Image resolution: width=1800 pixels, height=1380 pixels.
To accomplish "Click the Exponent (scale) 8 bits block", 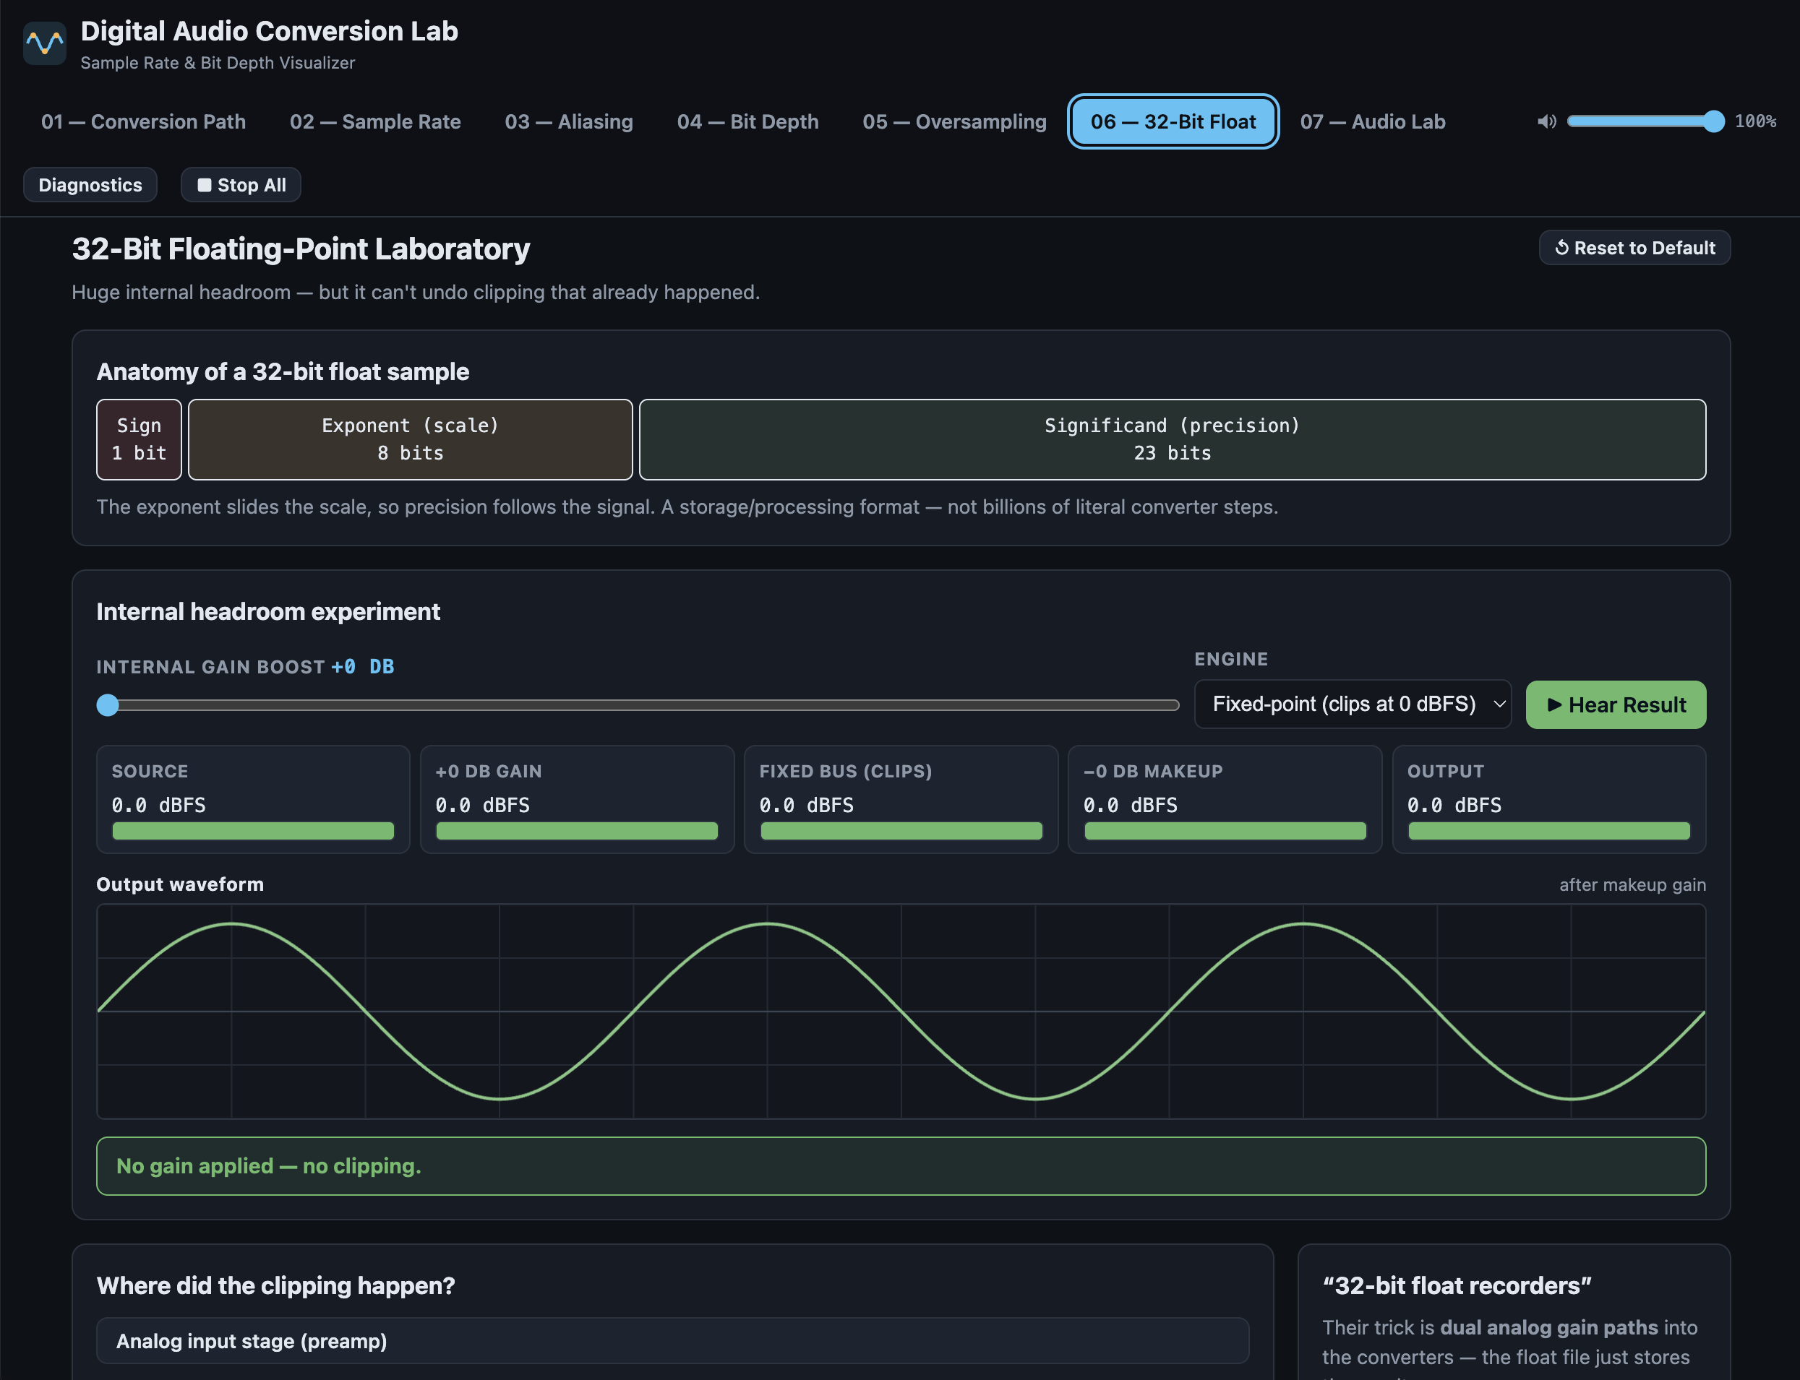I will pos(410,439).
